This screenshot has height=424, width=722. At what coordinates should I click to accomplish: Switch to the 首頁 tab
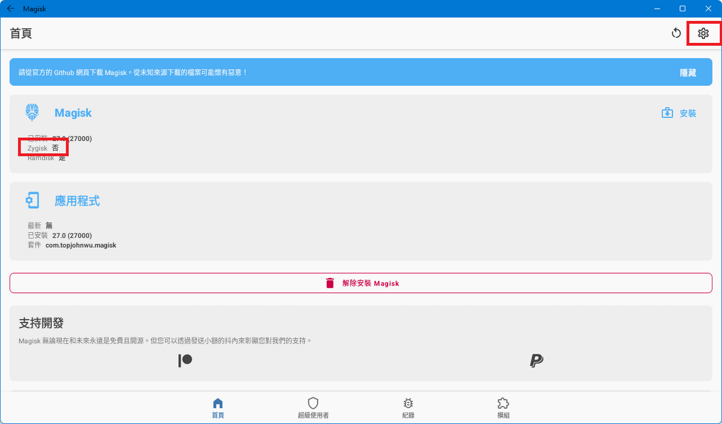[x=218, y=408]
